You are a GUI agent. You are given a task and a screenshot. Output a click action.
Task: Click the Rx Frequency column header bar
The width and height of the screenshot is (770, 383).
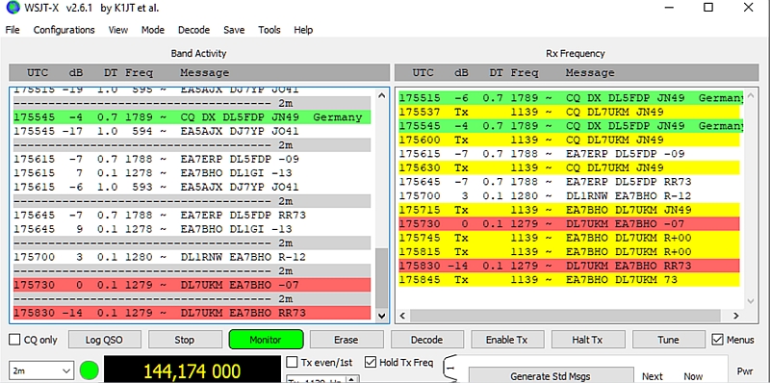click(x=577, y=73)
